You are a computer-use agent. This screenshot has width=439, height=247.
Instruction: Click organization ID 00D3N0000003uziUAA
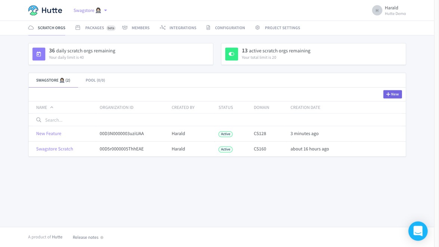[122, 134]
